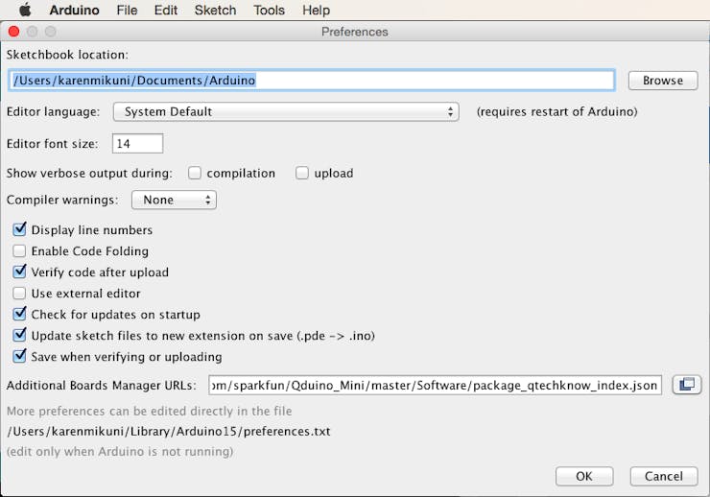The height and width of the screenshot is (497, 710).
Task: Close the Preferences window with red button
Action: [14, 32]
